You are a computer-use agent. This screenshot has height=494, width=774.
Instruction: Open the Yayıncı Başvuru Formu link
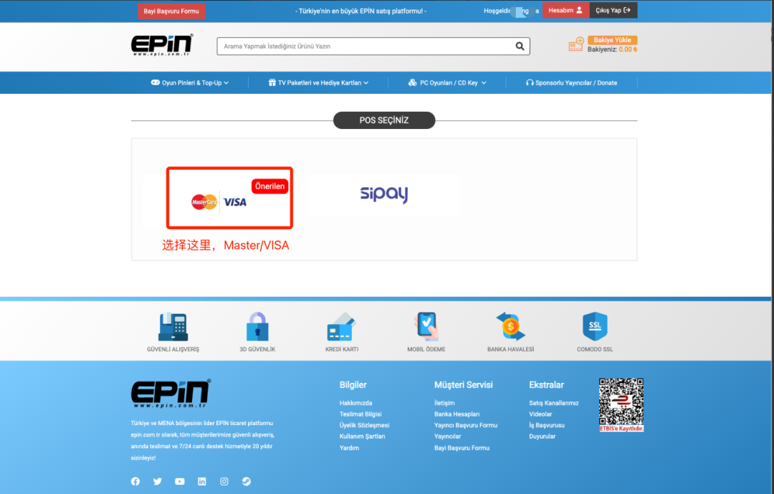pyautogui.click(x=466, y=425)
